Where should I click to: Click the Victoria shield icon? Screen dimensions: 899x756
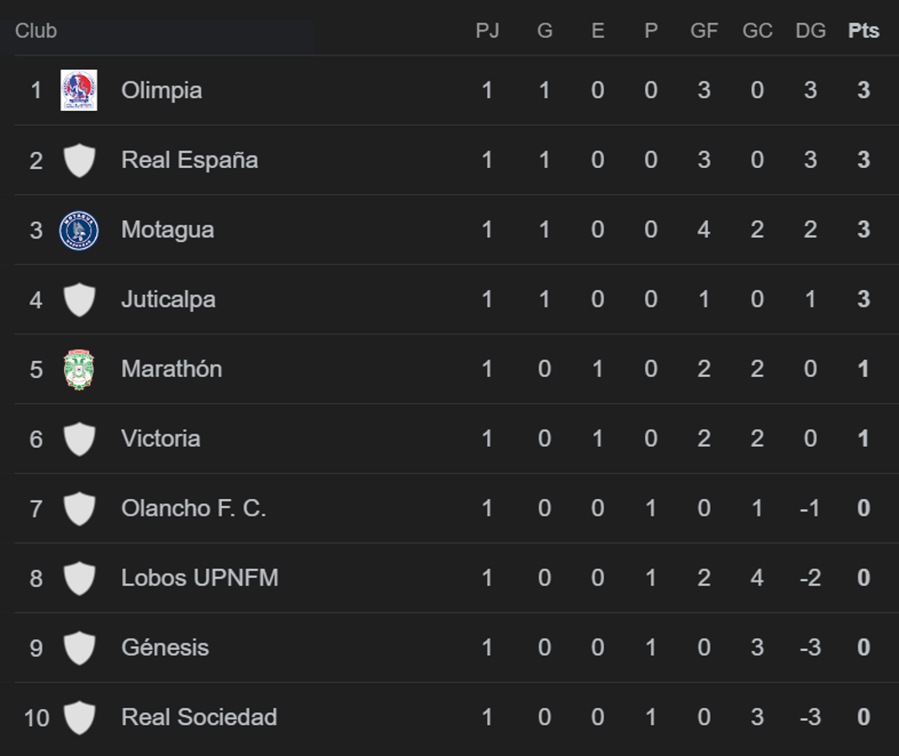(x=80, y=438)
